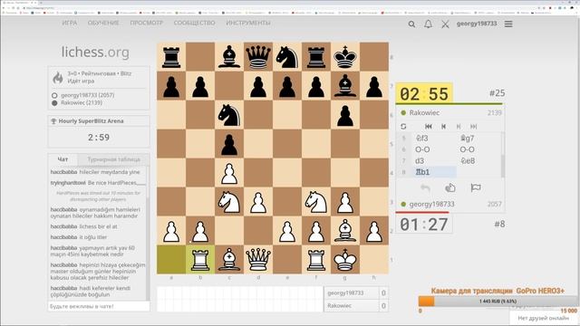Select the white pawn on d3
This screenshot has height=326, width=580.
pyautogui.click(x=258, y=202)
